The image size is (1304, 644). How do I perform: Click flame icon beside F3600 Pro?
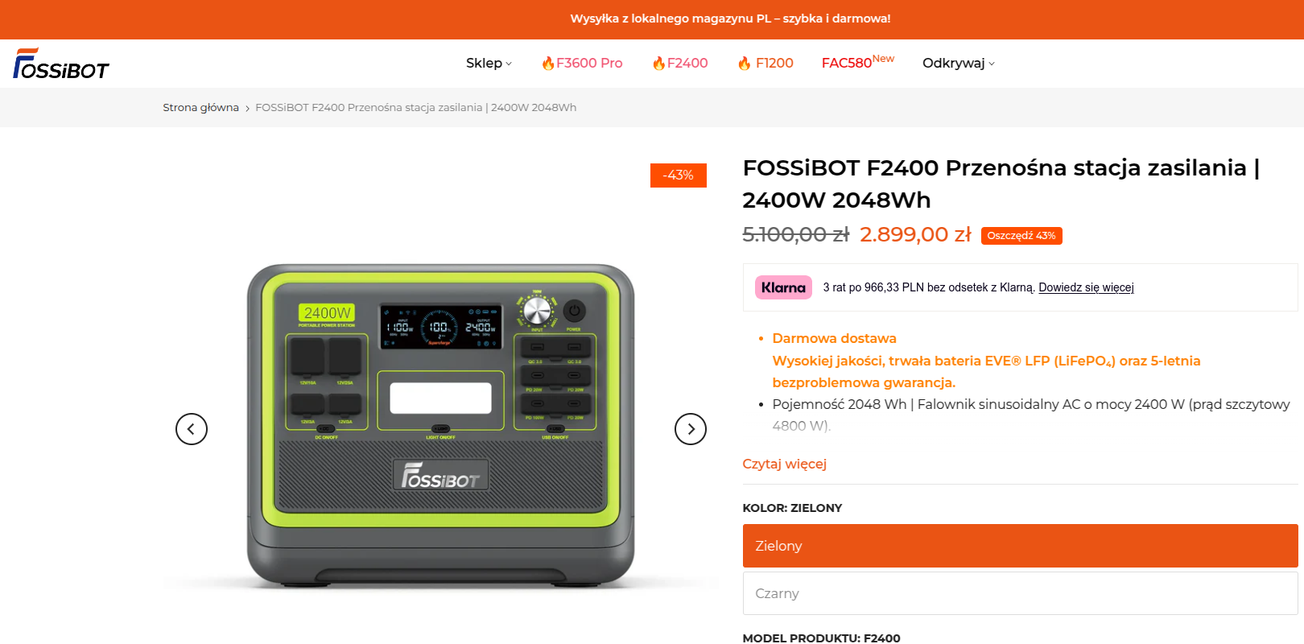[x=548, y=63]
